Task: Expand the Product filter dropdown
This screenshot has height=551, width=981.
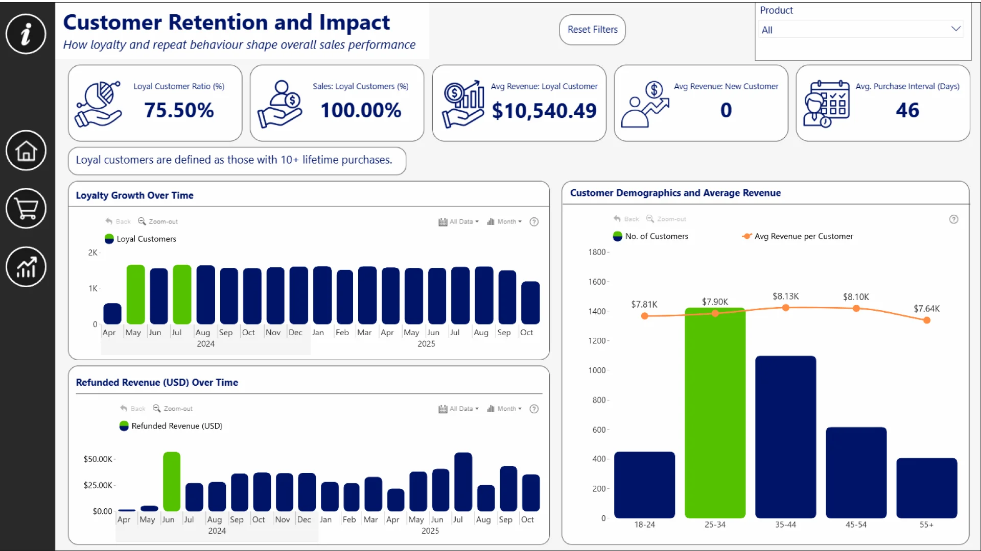Action: coord(955,29)
